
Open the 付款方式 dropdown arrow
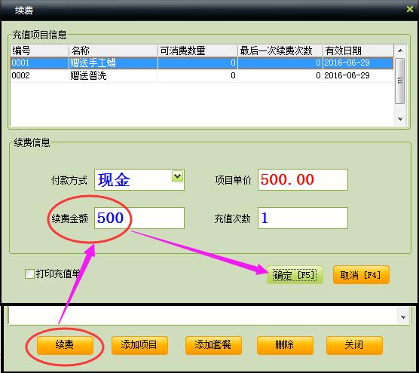pyautogui.click(x=177, y=176)
